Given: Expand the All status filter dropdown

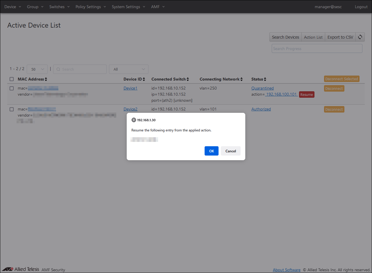Looking at the screenshot, I should point(129,69).
